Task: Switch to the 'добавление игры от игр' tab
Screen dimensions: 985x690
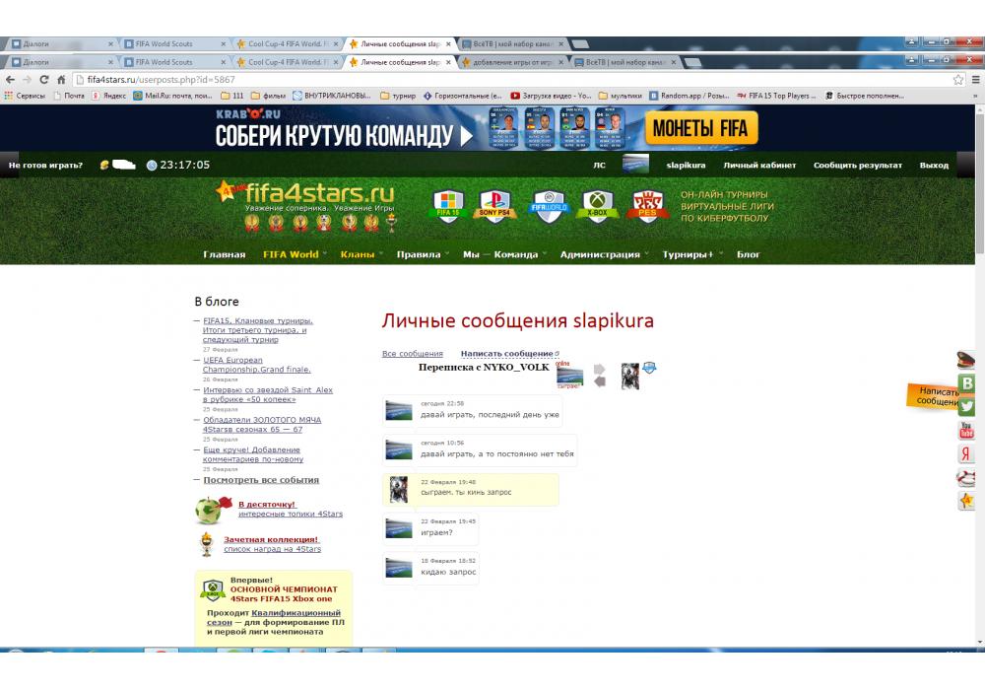Action: point(512,62)
